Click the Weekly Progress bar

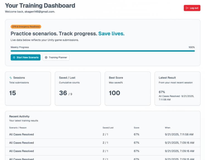[103, 51]
